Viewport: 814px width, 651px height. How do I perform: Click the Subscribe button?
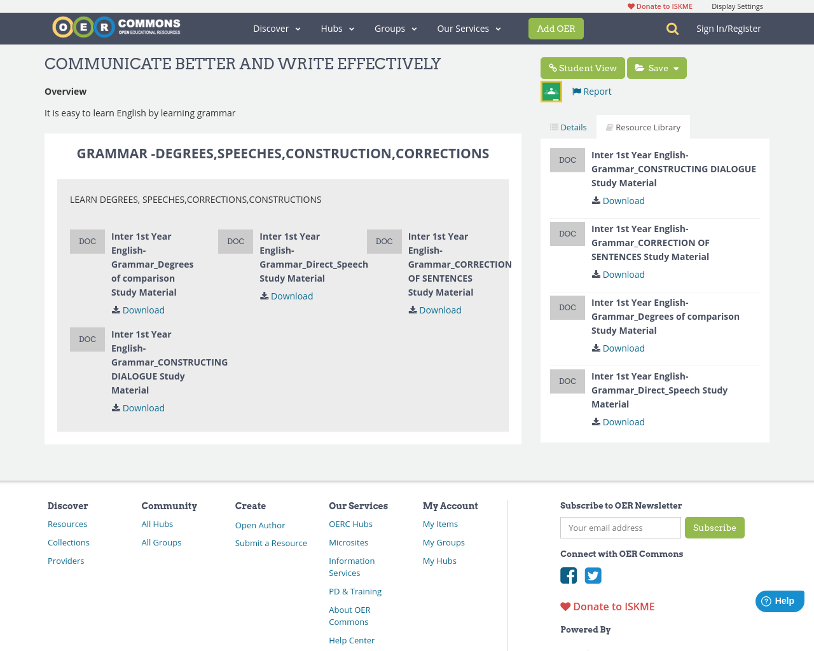coord(714,528)
